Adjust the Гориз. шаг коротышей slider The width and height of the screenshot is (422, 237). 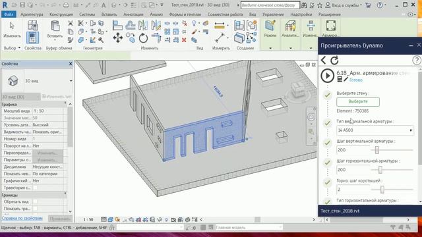click(x=382, y=190)
